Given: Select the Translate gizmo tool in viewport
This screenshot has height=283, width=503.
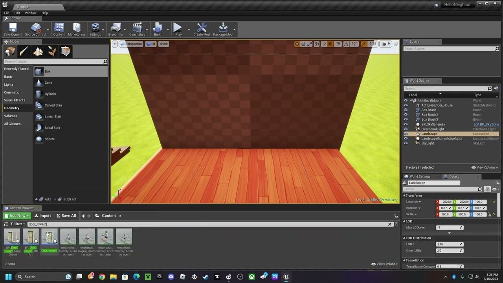Looking at the screenshot, I should click(x=297, y=44).
